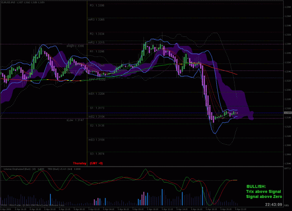This screenshot has width=292, height=211.
Task: Select the mS3 : 1.3104 label
Action: 96,140
